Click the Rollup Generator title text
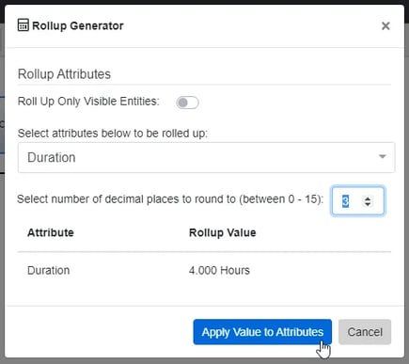 [78, 25]
